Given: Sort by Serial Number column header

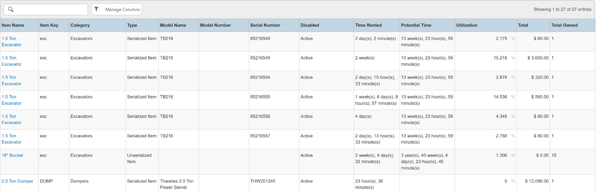Looking at the screenshot, I should (265, 25).
